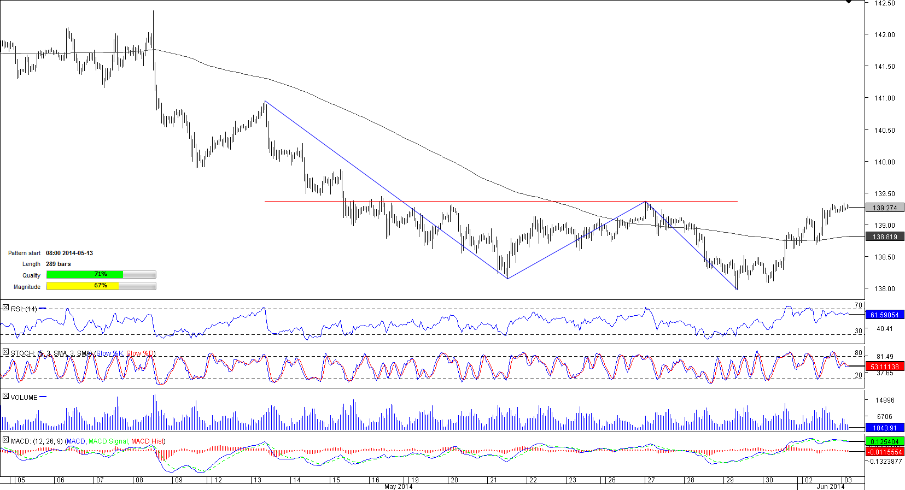905x490 pixels.
Task: Click the moving average value label 138.819
Action: pyautogui.click(x=885, y=237)
